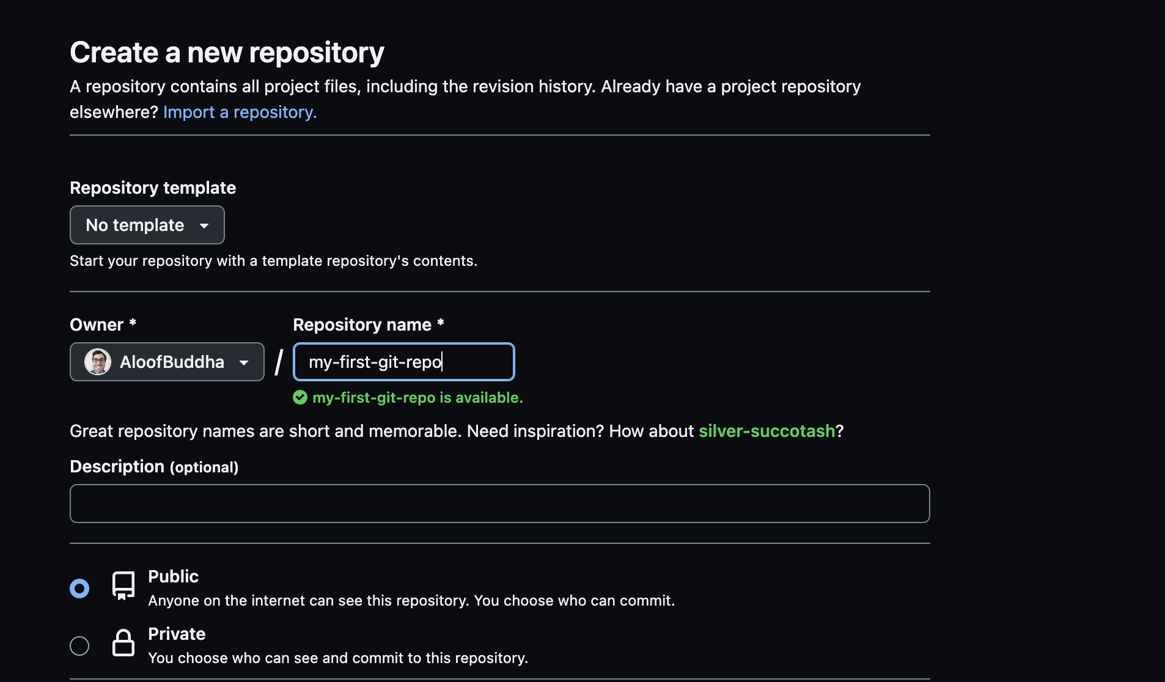Image resolution: width=1165 pixels, height=682 pixels.
Task: Click the green availability checkmark icon
Action: click(300, 397)
